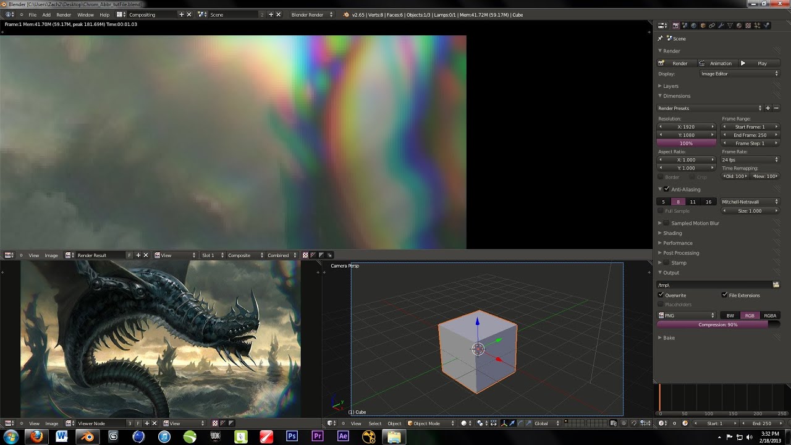This screenshot has height=445, width=791.
Task: Open the Render menu in top bar
Action: [64, 14]
